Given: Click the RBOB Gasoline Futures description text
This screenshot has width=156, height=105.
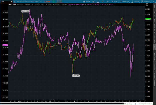Looking at the screenshot, I should tap(29, 1).
